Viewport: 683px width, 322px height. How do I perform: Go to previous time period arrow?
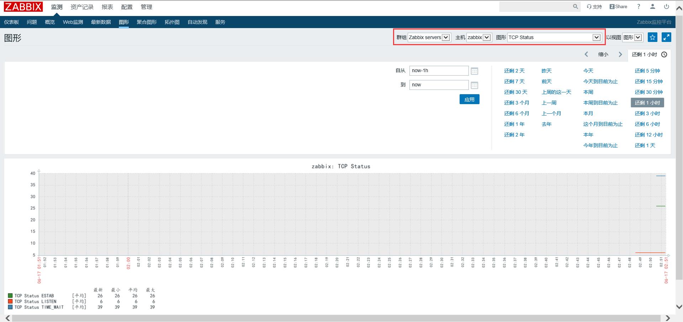click(x=586, y=54)
